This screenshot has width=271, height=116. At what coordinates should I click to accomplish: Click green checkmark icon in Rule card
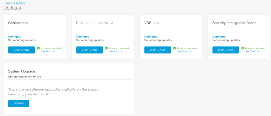point(107,48)
